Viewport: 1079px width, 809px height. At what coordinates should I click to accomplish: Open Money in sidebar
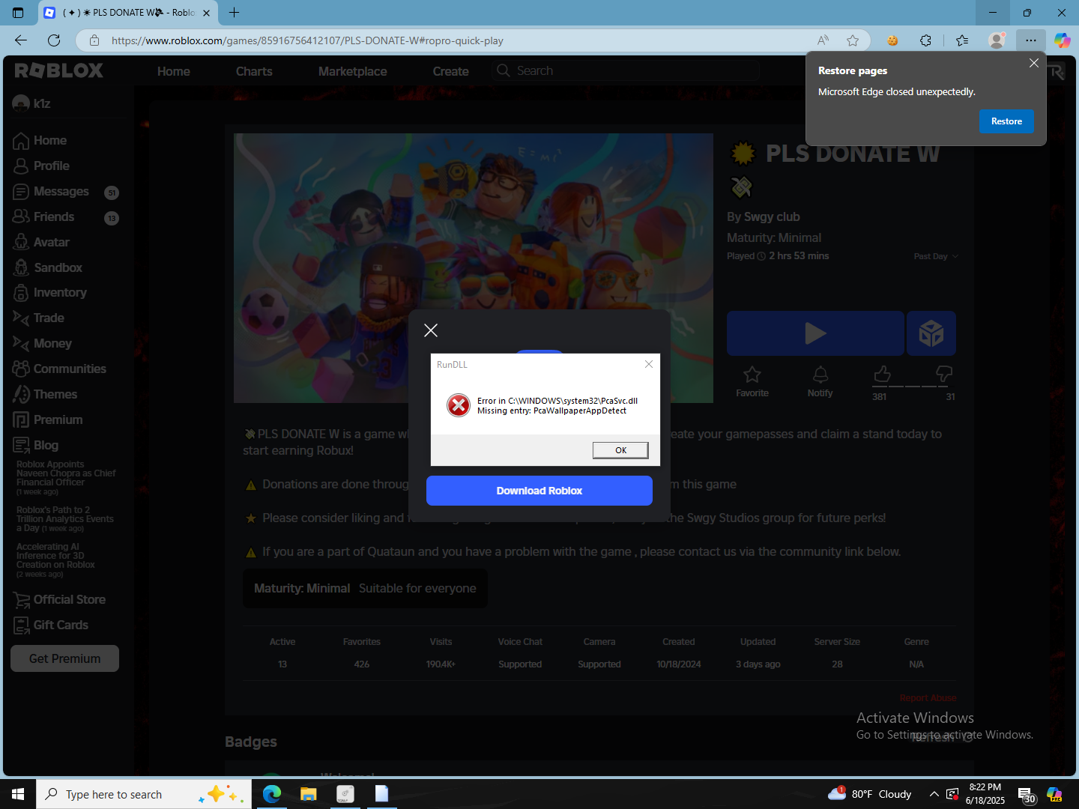pyautogui.click(x=43, y=343)
